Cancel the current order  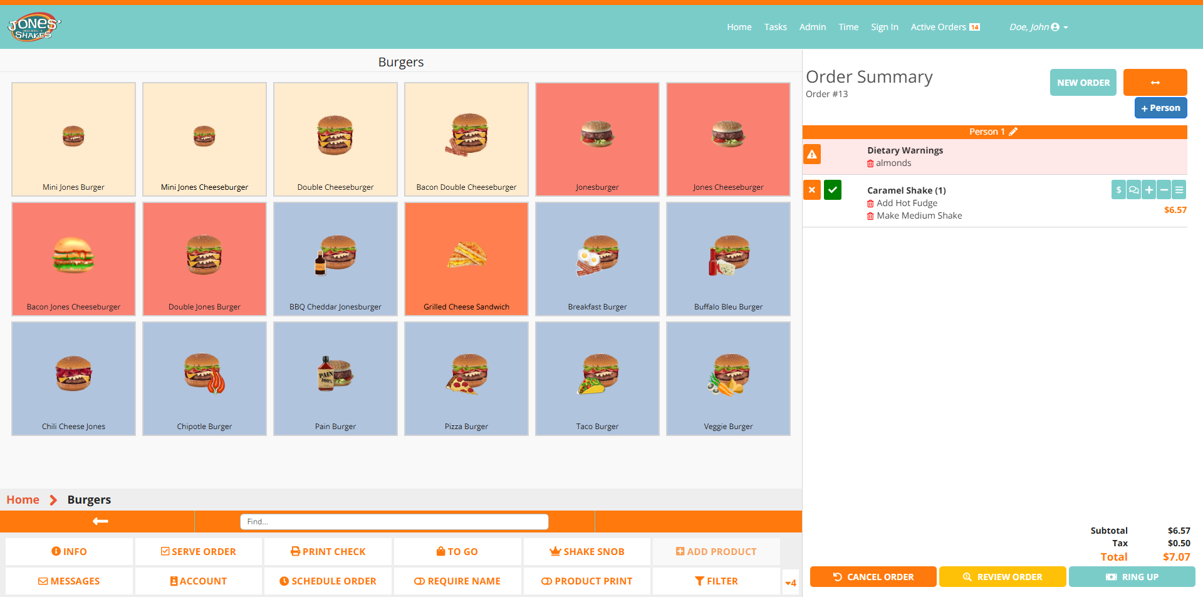(873, 577)
